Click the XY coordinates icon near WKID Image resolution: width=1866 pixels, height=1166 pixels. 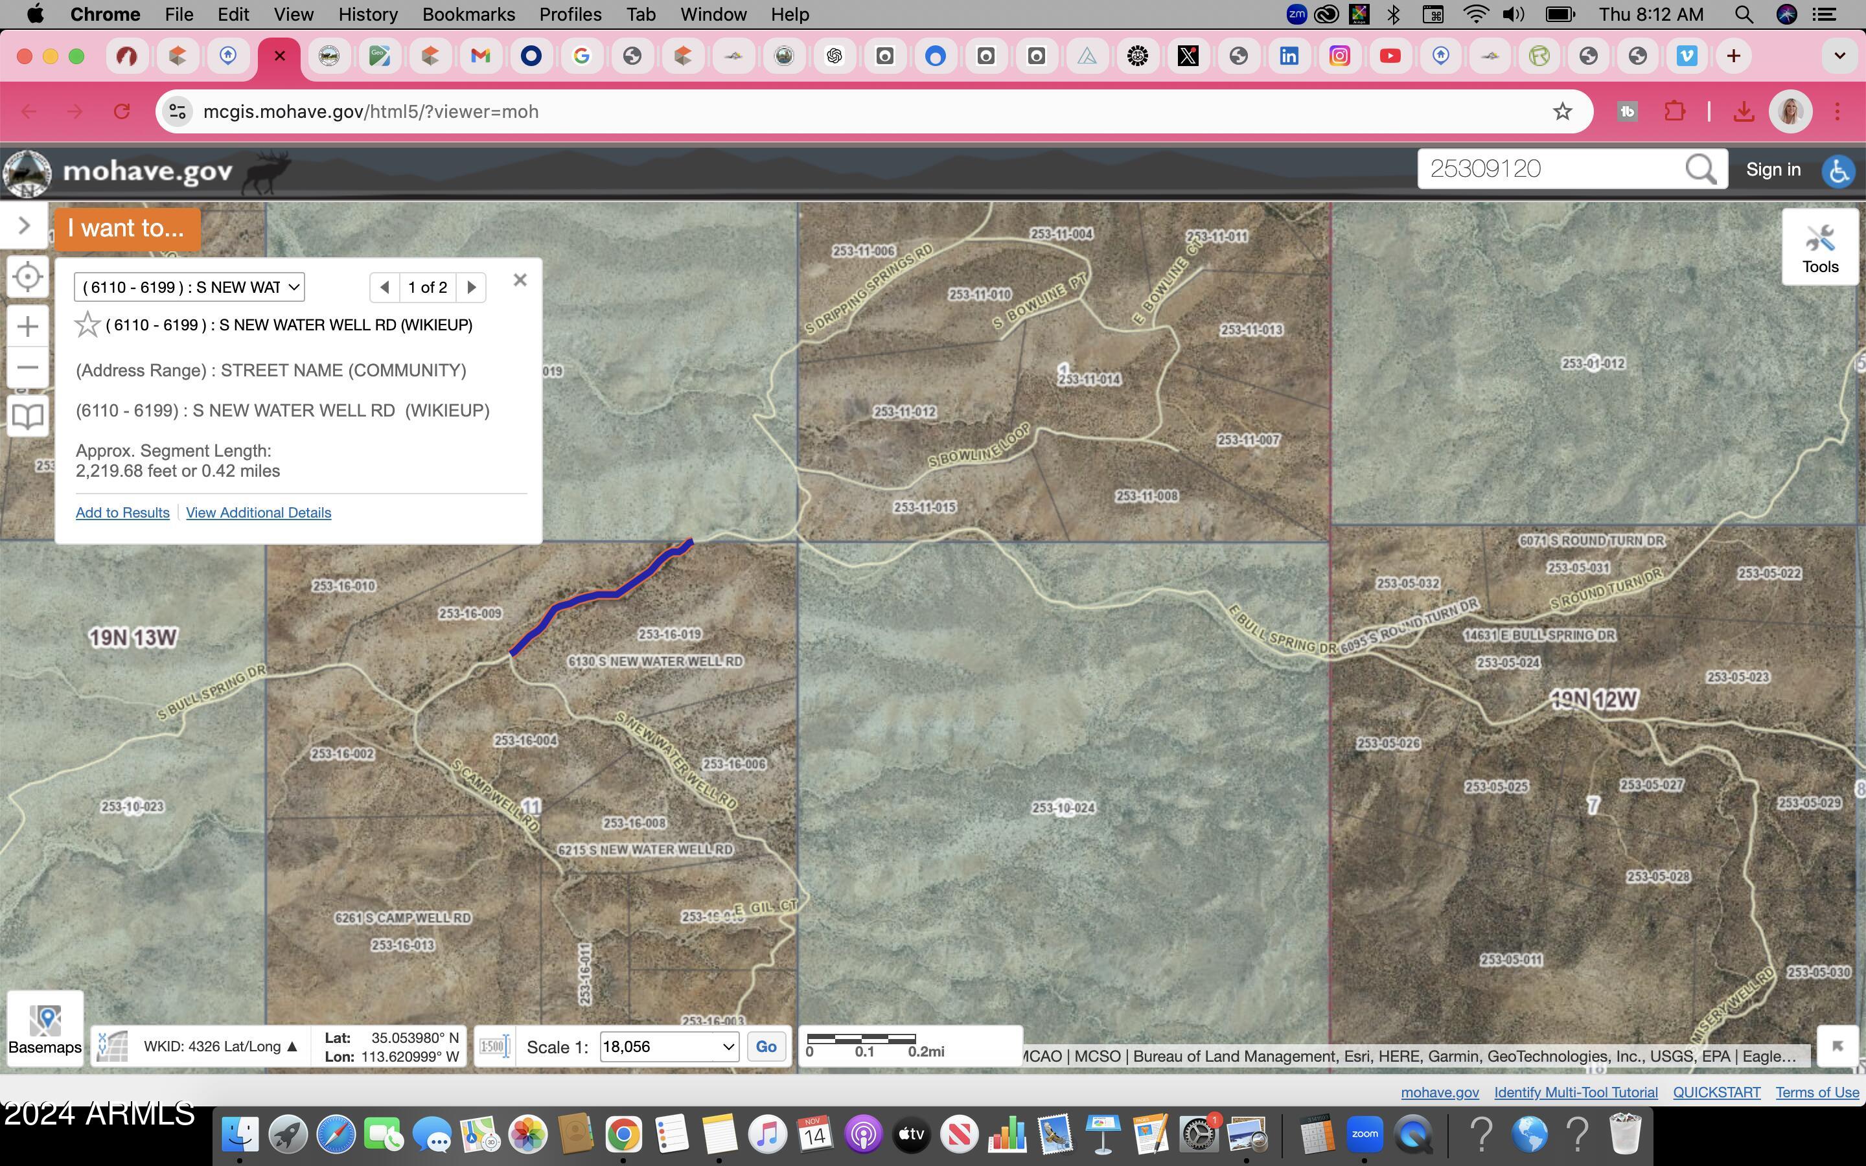112,1046
